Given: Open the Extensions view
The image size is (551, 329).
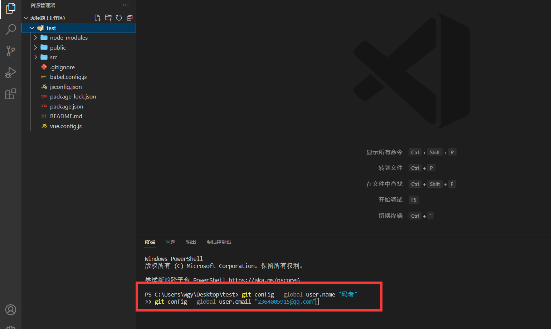Looking at the screenshot, I should pyautogui.click(x=11, y=94).
